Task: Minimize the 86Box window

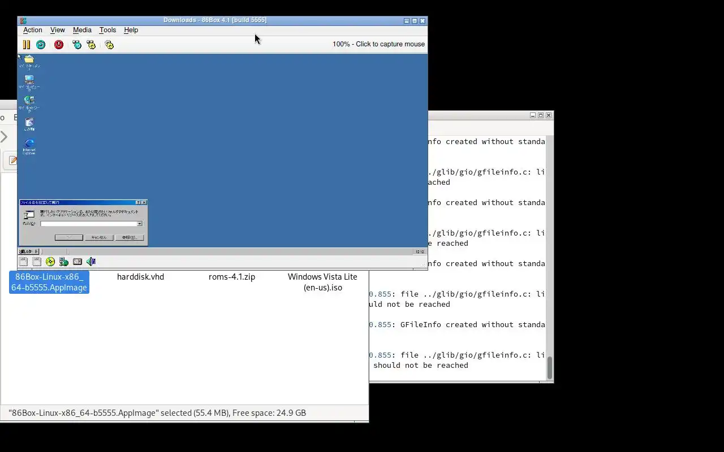Action: pyautogui.click(x=407, y=21)
